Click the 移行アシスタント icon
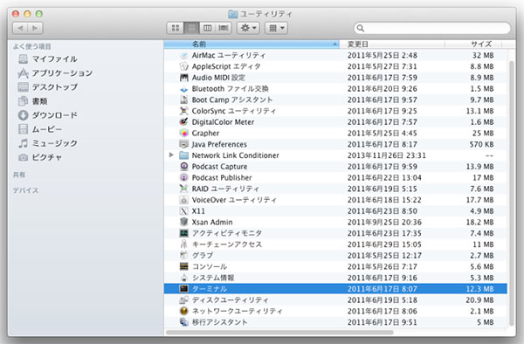The width and height of the screenshot is (524, 344). point(183,322)
